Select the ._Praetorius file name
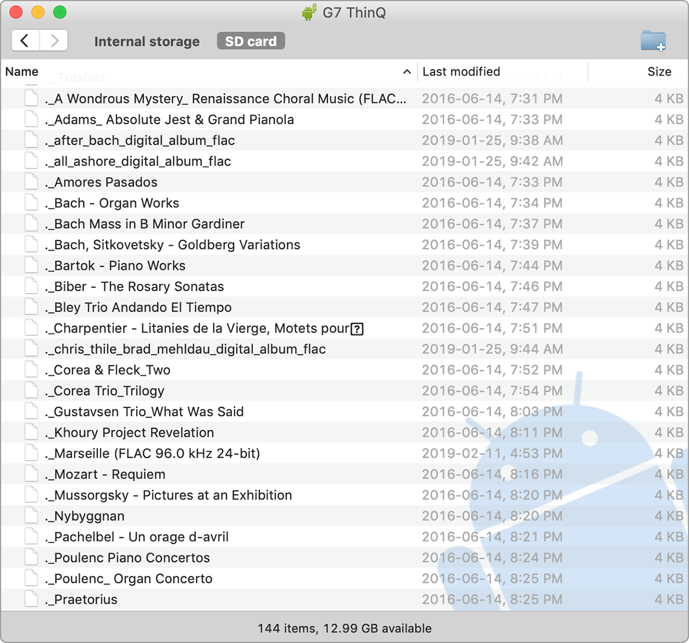 pyautogui.click(x=81, y=599)
